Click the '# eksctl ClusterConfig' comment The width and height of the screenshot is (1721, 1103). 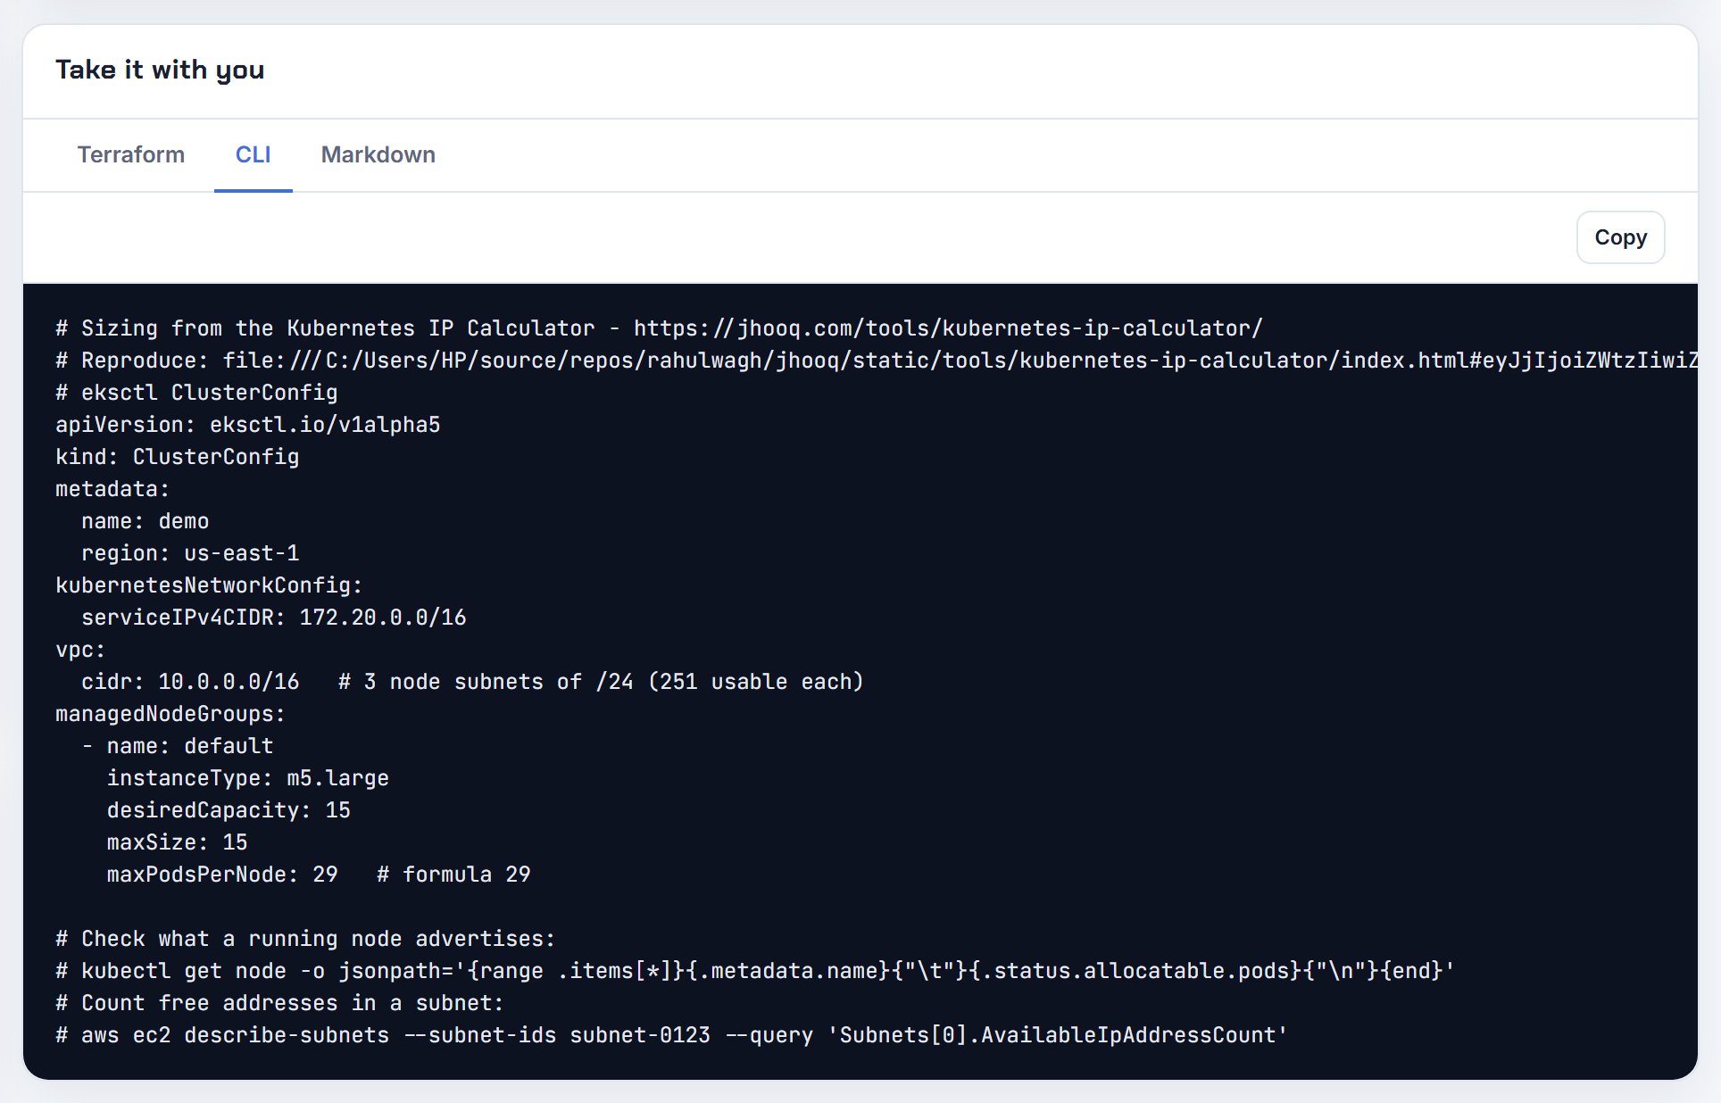point(196,393)
